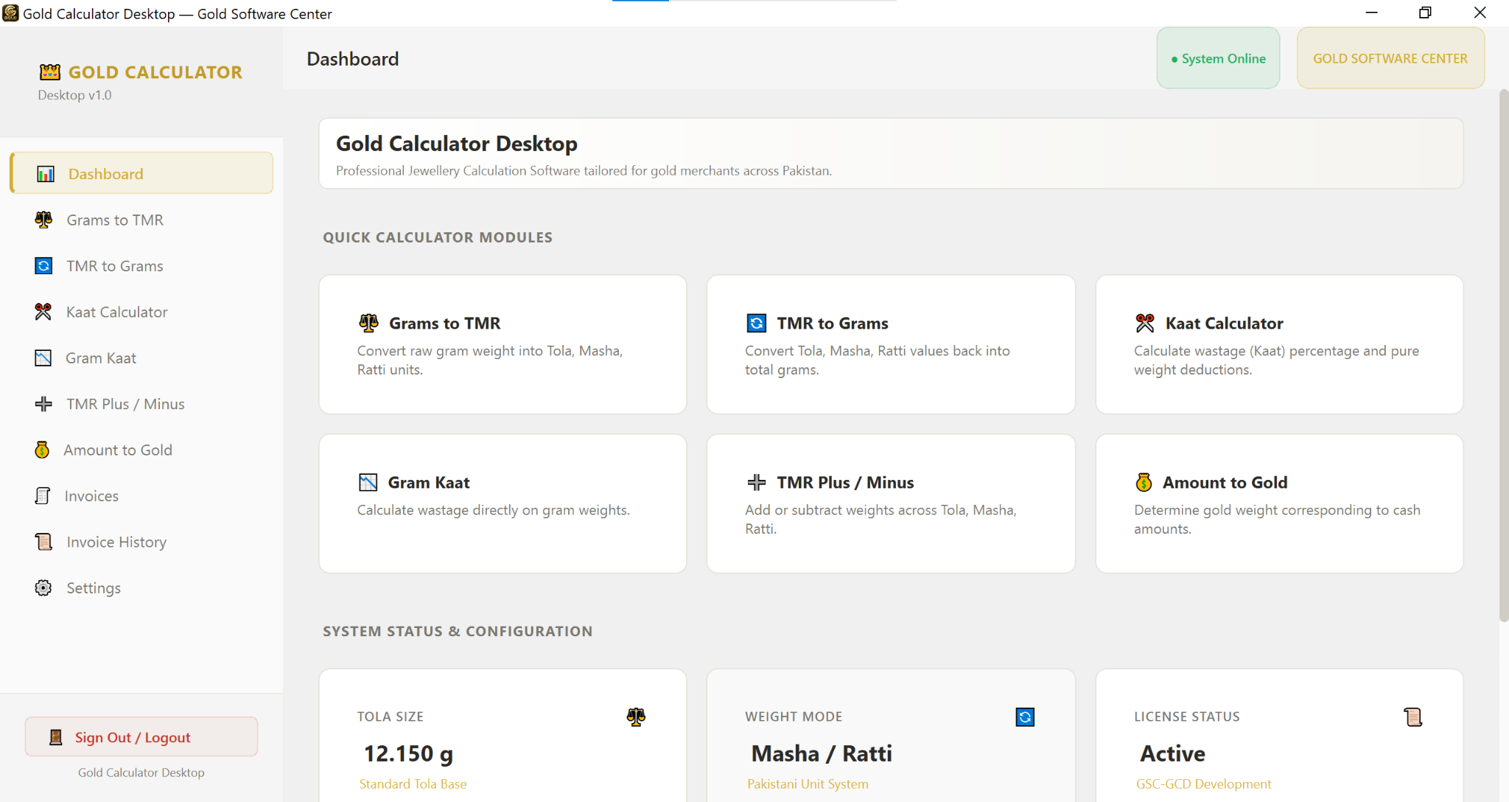Open the Dashboard menu item
This screenshot has height=802, width=1509.
[141, 173]
